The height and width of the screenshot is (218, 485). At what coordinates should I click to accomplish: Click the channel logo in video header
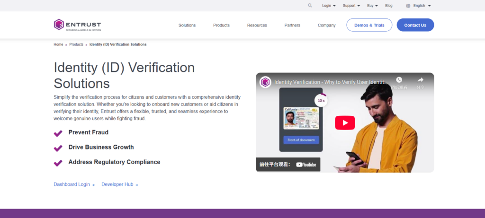pos(265,82)
